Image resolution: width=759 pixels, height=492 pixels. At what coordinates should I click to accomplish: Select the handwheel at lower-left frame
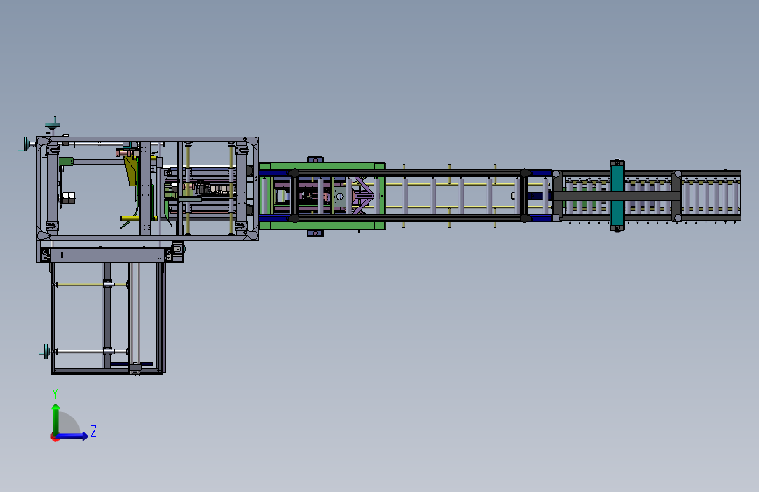(46, 352)
